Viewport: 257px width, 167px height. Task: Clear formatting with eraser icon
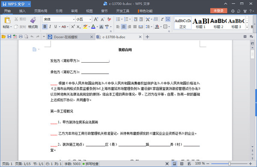109,19
